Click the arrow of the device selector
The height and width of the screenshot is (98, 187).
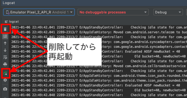click(x=71, y=12)
